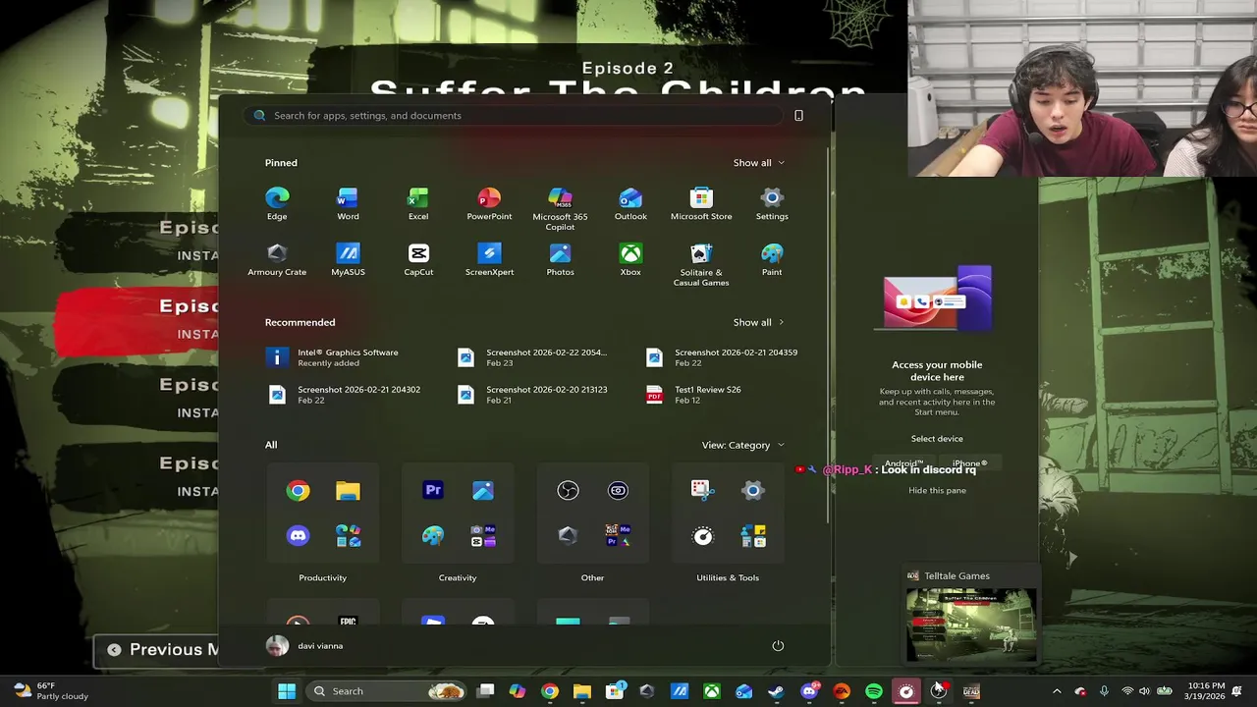Open volume control in system tray
The height and width of the screenshot is (707, 1257).
pos(1144,691)
